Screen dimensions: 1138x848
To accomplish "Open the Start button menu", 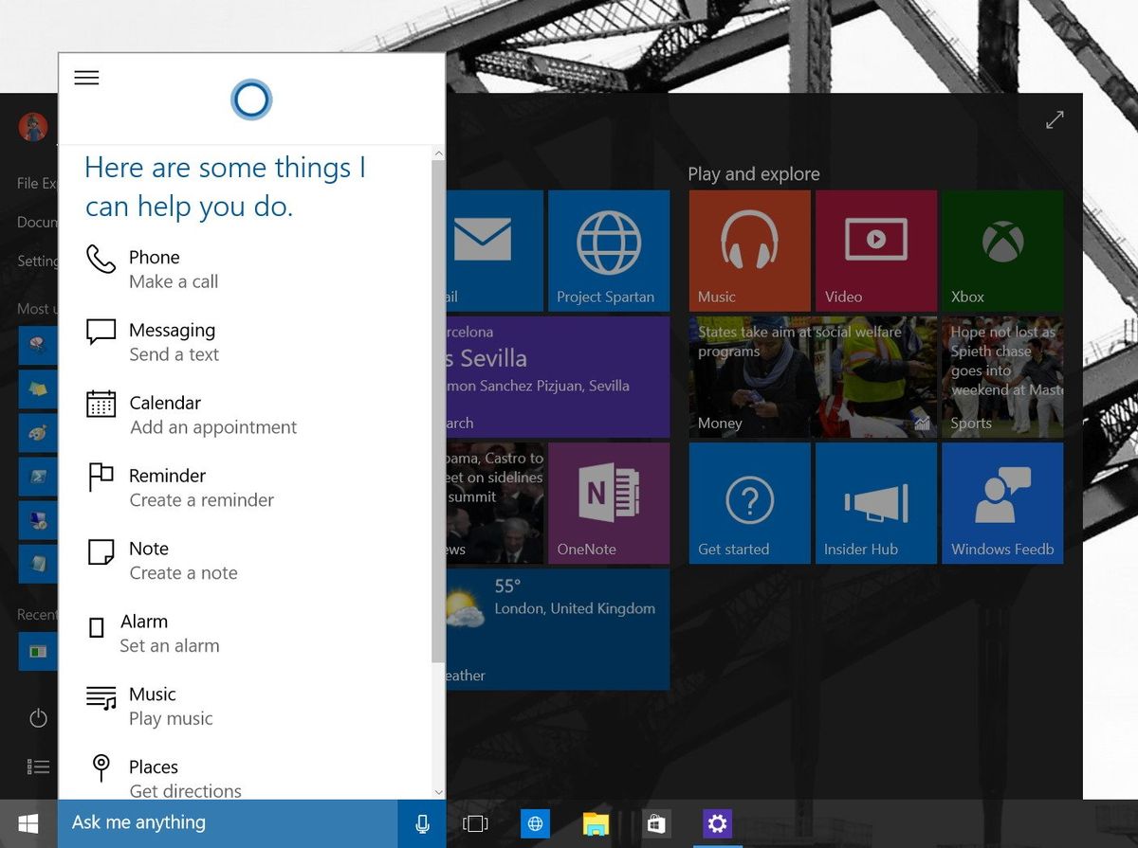I will [28, 823].
